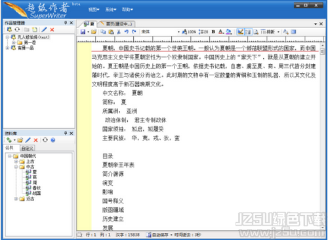The width and height of the screenshot is (328, 240).
Task: Switch to the 夏 document tab
Action: (x=89, y=24)
